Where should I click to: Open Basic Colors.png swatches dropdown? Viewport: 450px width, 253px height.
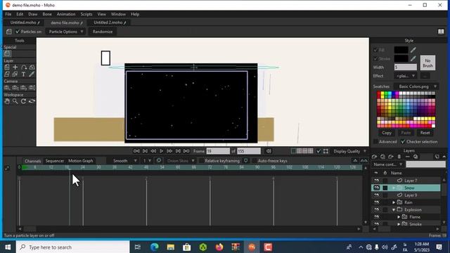pos(416,86)
